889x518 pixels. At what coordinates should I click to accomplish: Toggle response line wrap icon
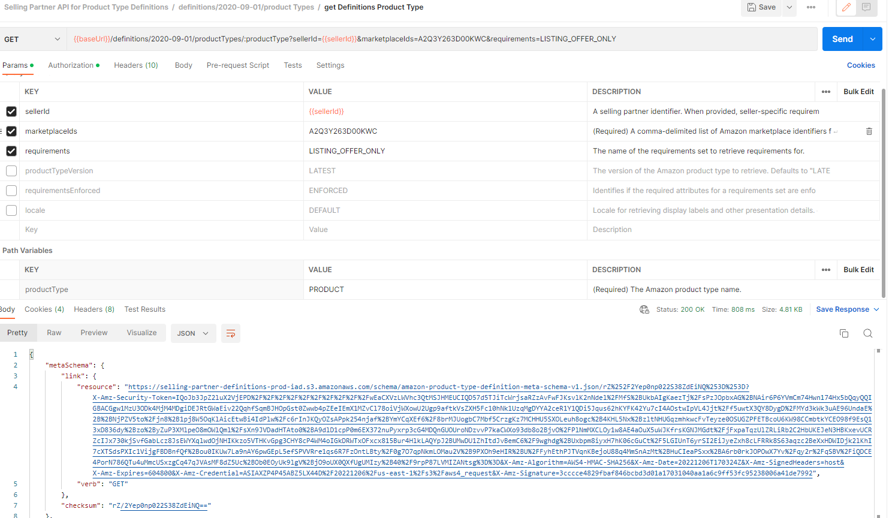click(231, 333)
